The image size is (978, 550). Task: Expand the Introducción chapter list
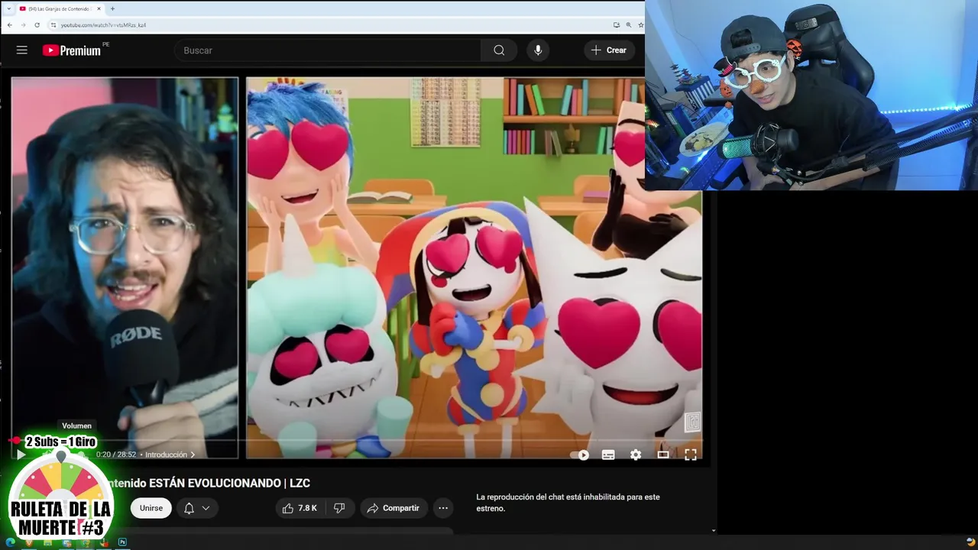(170, 455)
